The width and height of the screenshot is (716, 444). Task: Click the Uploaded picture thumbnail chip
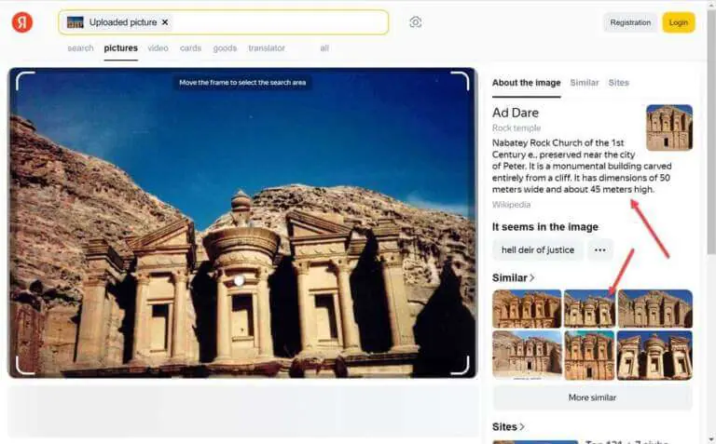pyautogui.click(x=117, y=22)
